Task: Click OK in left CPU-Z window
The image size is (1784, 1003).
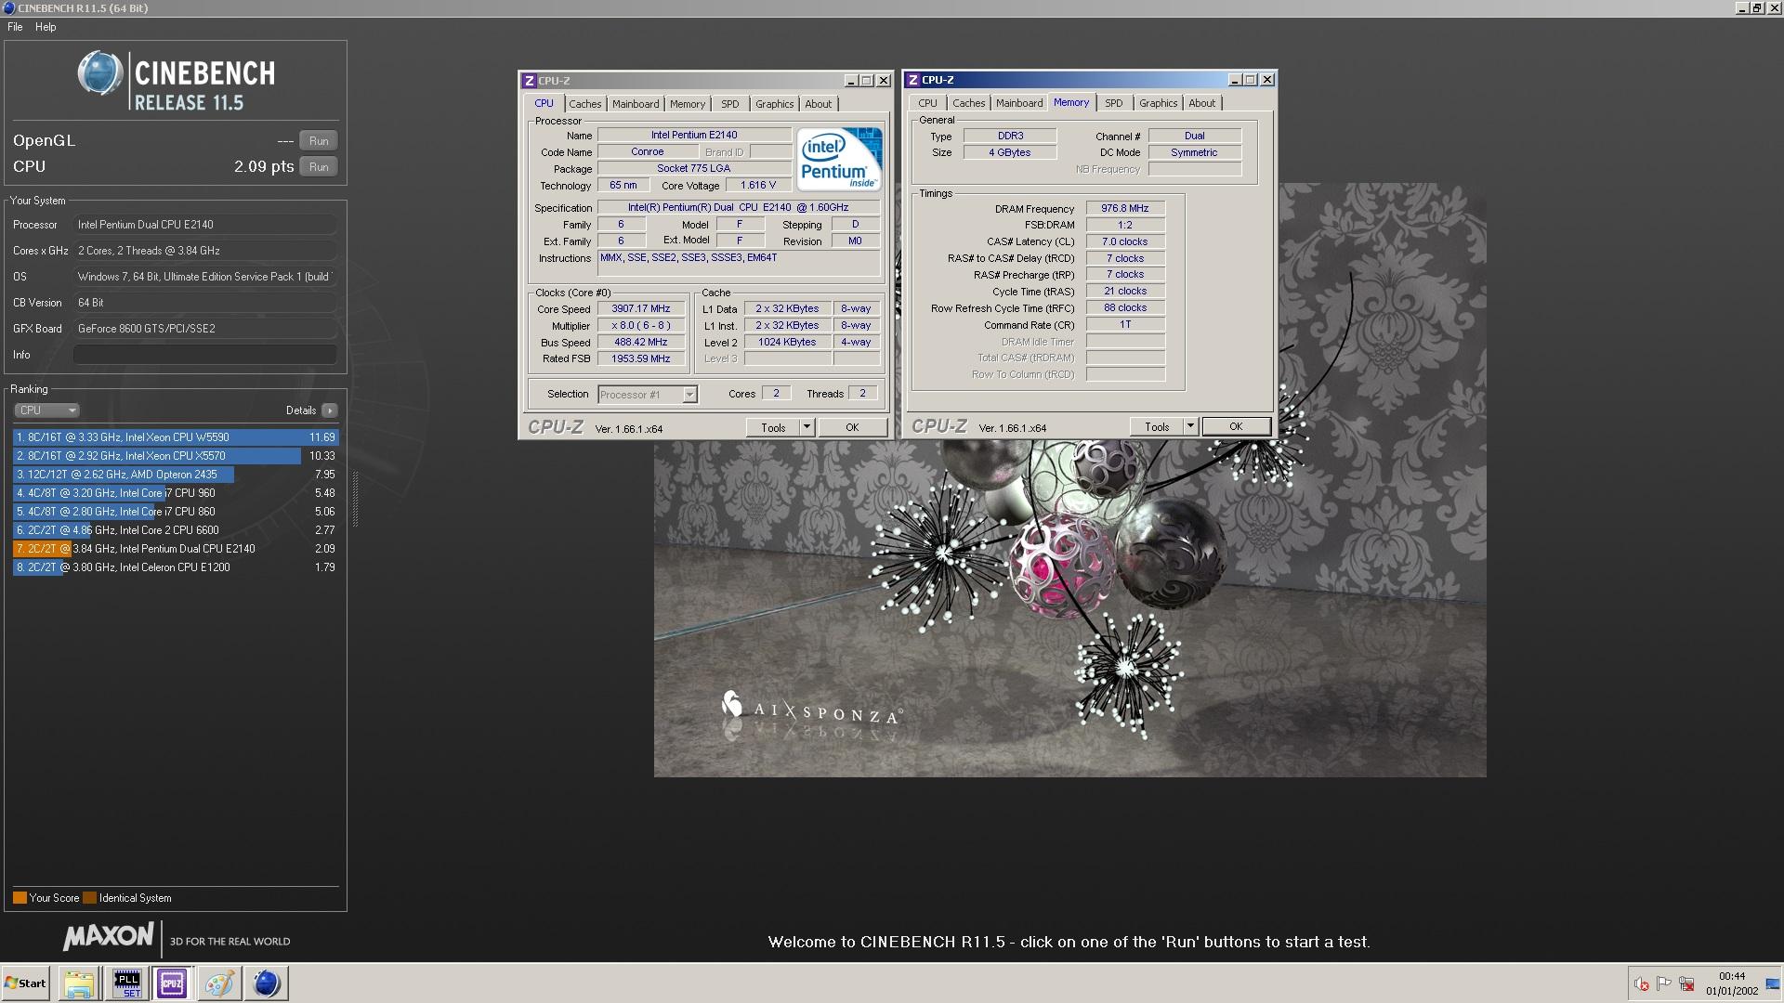Action: coord(852,428)
